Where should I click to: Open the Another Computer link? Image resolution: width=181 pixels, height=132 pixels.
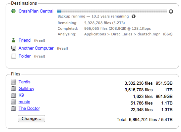36,48
